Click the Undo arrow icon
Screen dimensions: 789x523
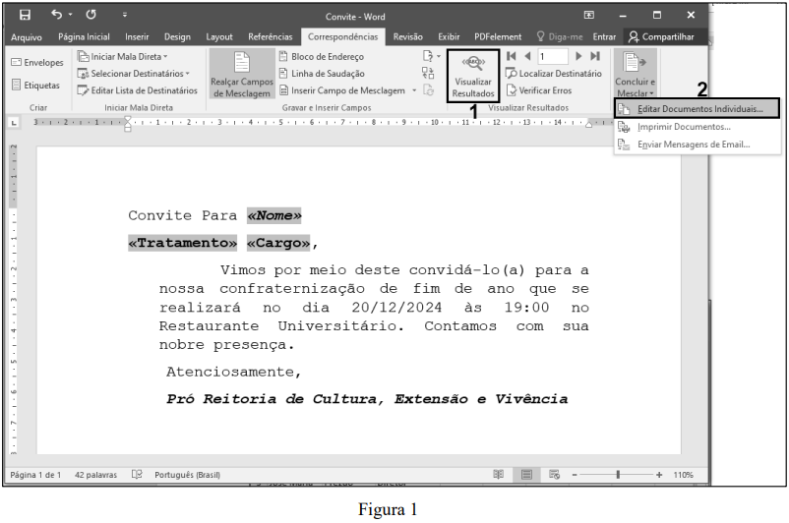coord(57,15)
